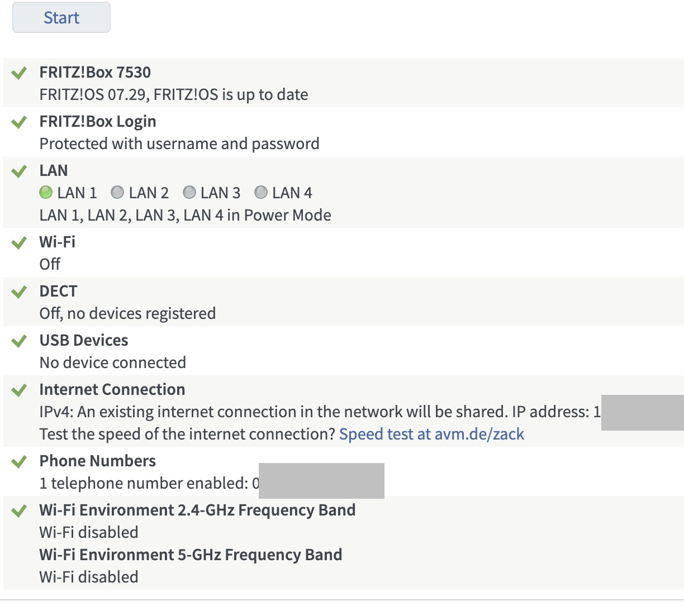Click the DECT status checkmark icon
684x611 pixels.
pyautogui.click(x=20, y=292)
